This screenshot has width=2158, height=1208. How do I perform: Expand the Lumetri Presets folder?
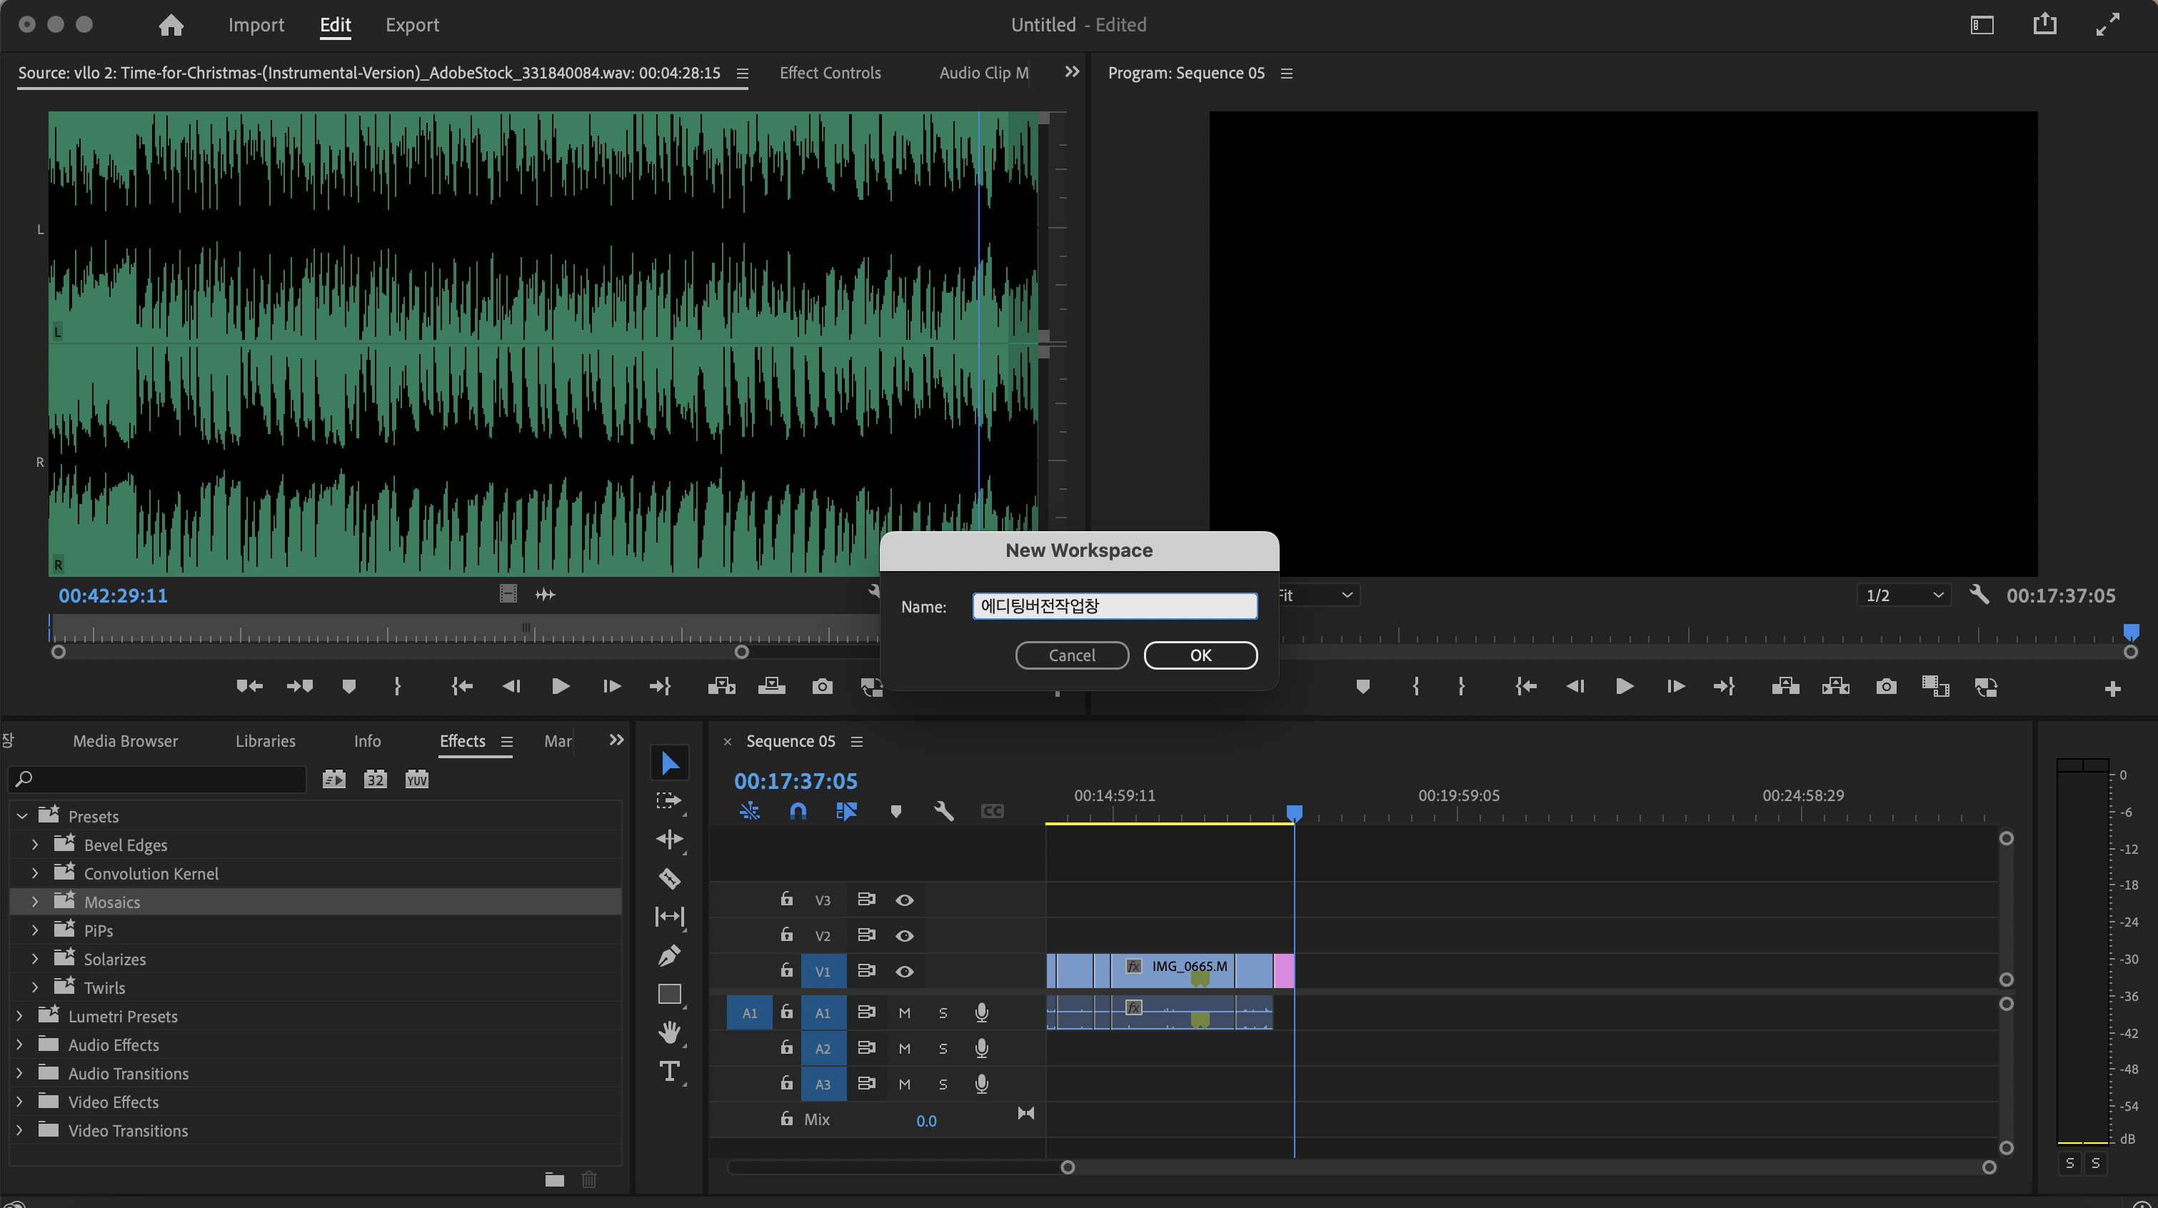20,1016
